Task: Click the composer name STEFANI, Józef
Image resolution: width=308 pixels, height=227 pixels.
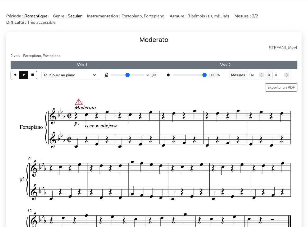Action: pos(283,48)
